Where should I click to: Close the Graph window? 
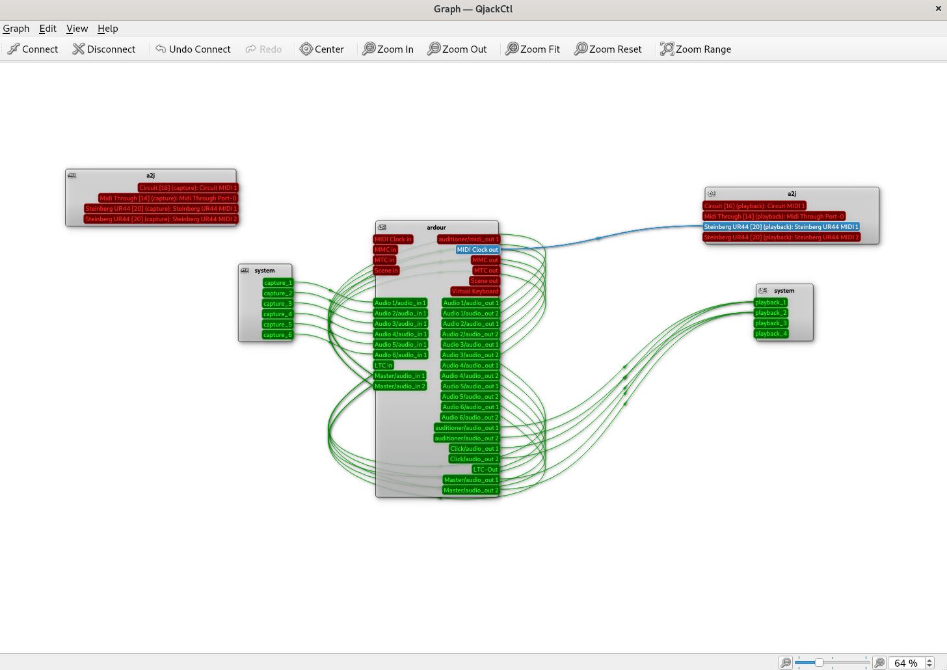point(938,8)
